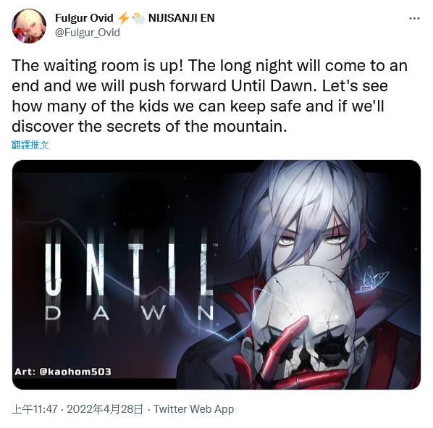
Task: Click the glowing butterfly in the artwork
Action: coord(371,280)
